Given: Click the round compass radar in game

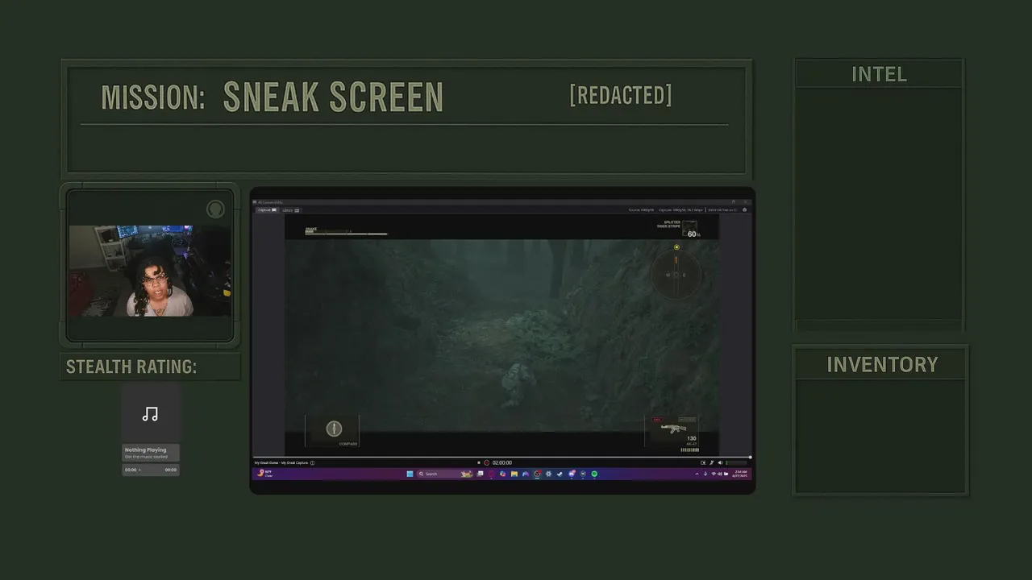Looking at the screenshot, I should [676, 274].
